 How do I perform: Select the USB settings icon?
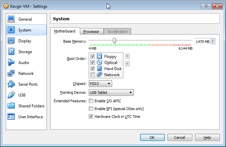[x=11, y=95]
